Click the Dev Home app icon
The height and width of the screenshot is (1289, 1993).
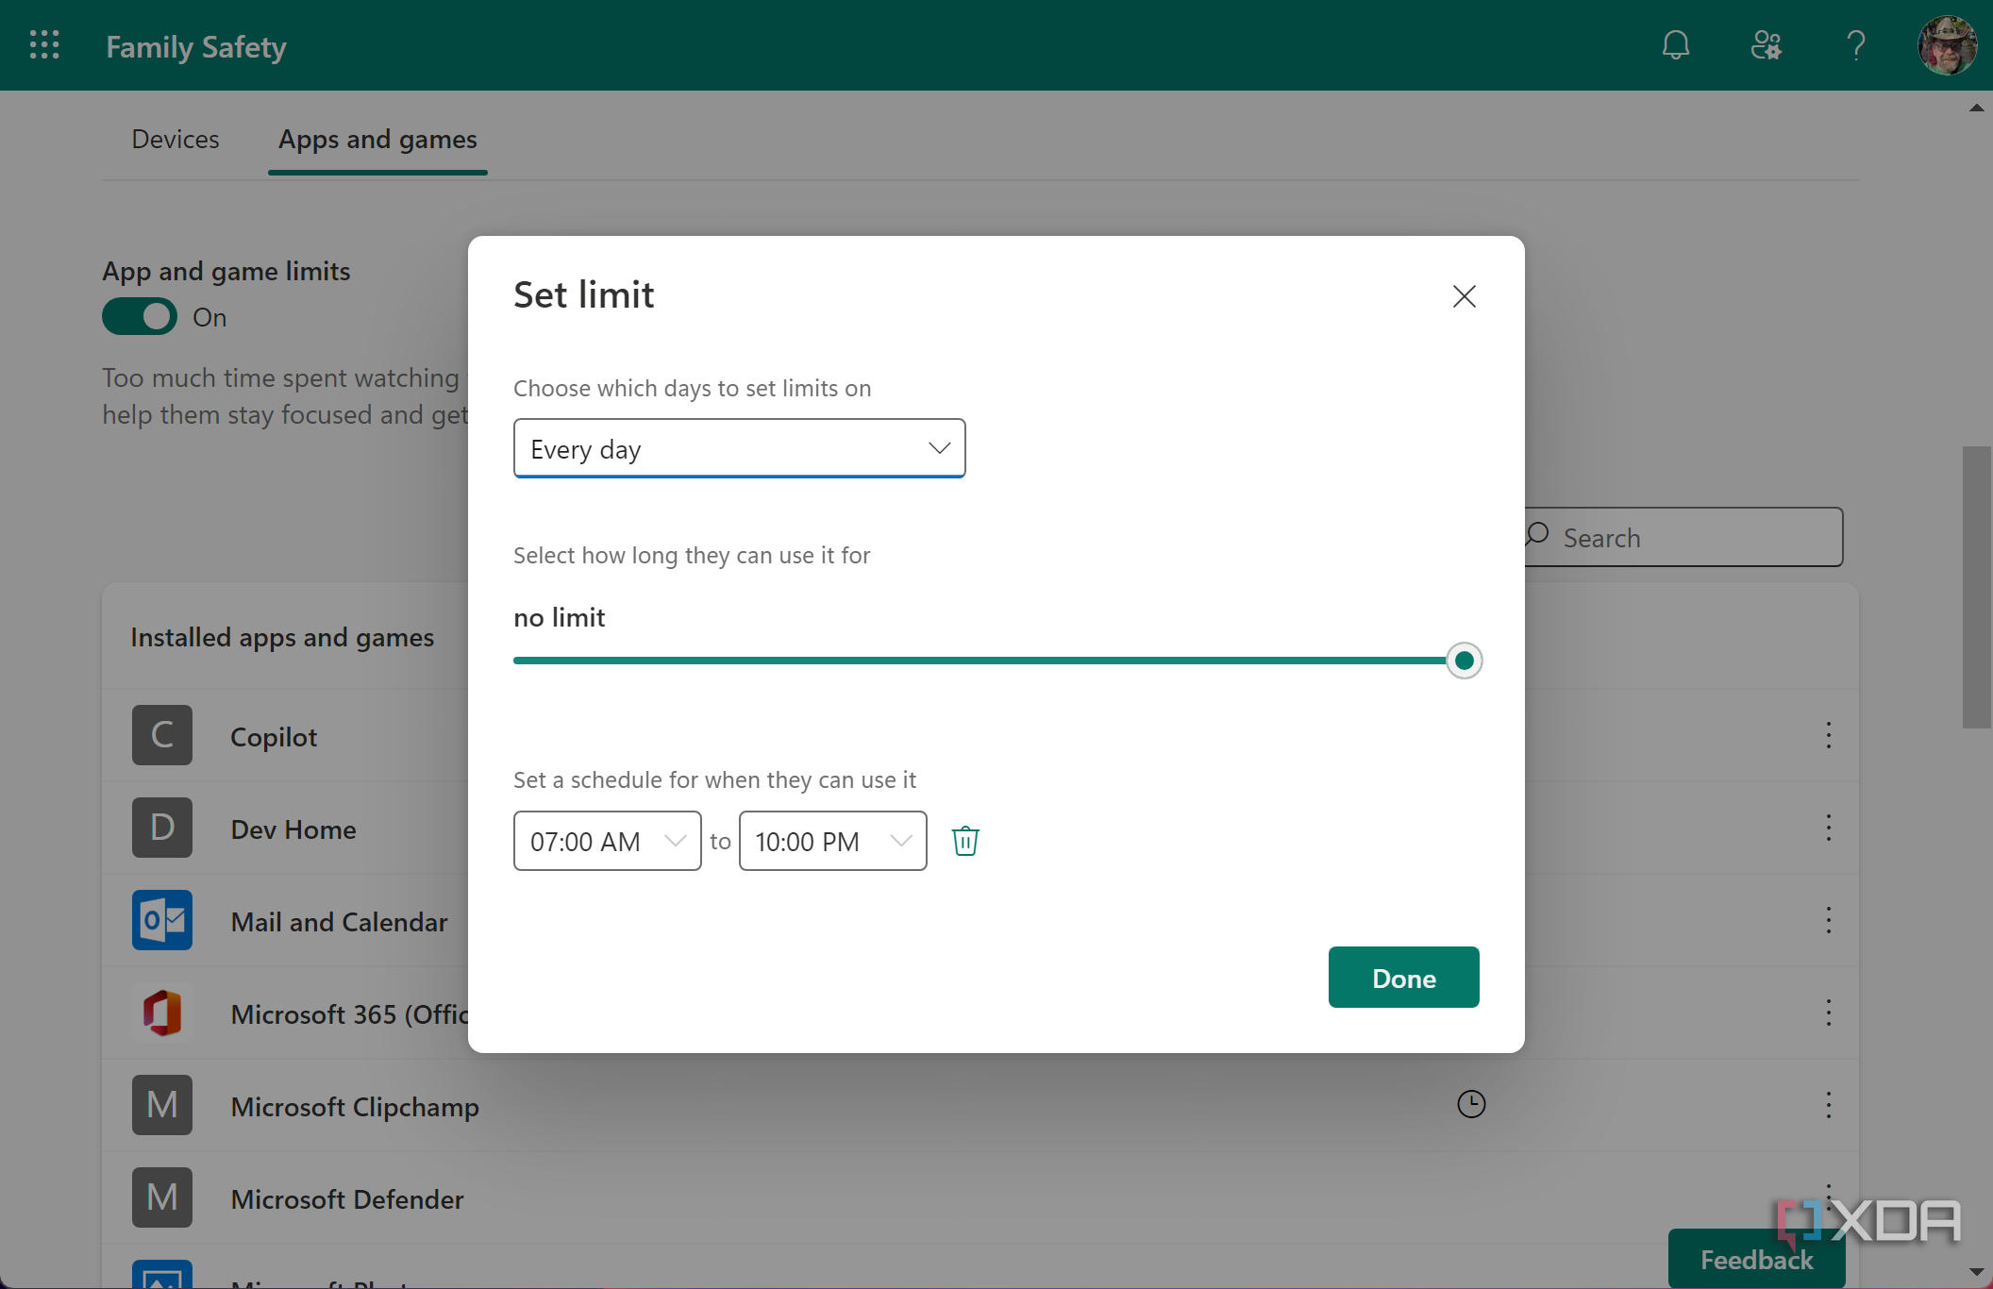162,828
